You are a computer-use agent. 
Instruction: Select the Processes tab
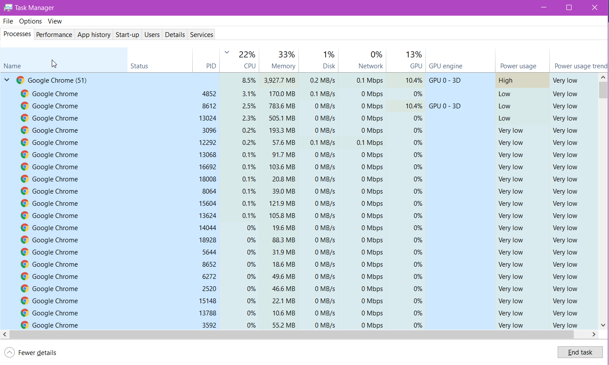tap(17, 34)
